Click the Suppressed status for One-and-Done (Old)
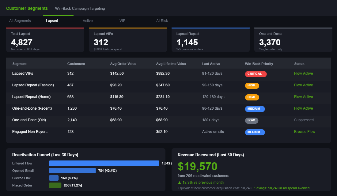 304,120
